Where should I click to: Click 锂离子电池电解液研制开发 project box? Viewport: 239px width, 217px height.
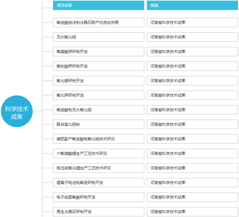[x=99, y=183]
